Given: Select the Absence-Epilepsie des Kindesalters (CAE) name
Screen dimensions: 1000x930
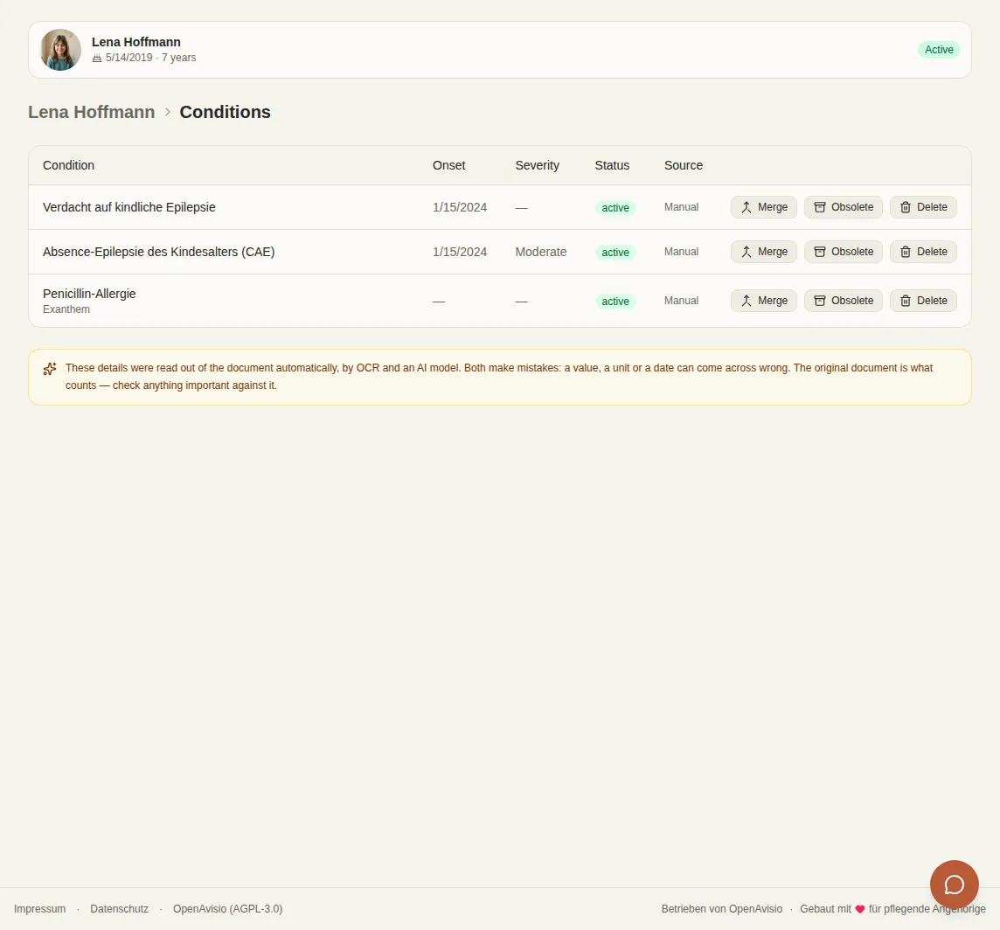Looking at the screenshot, I should pos(159,252).
